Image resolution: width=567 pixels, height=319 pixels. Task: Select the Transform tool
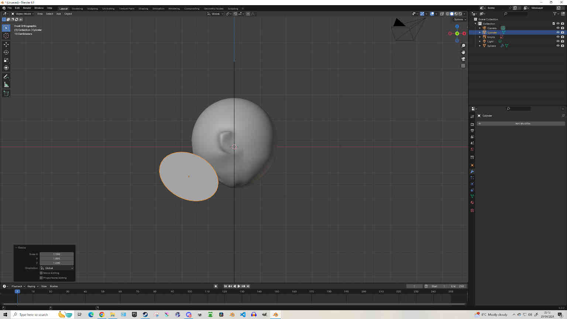(6, 68)
